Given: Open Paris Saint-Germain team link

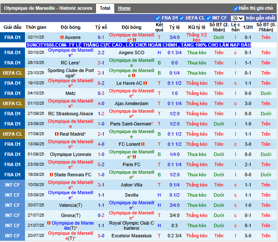Looking at the screenshot, I should tap(131, 124).
